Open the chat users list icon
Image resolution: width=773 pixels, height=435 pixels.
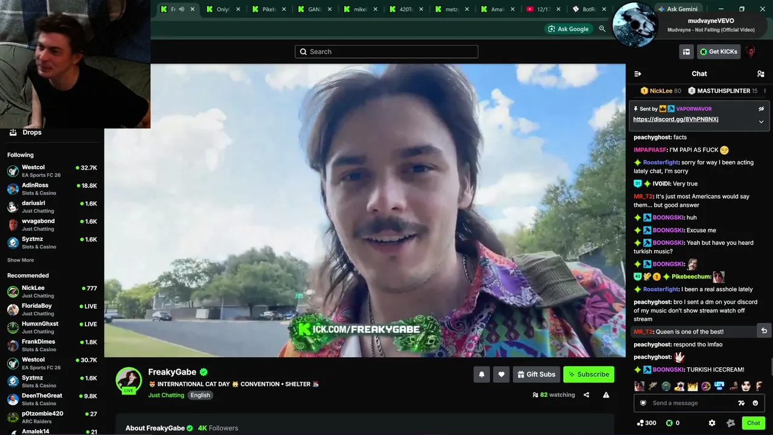click(760, 74)
